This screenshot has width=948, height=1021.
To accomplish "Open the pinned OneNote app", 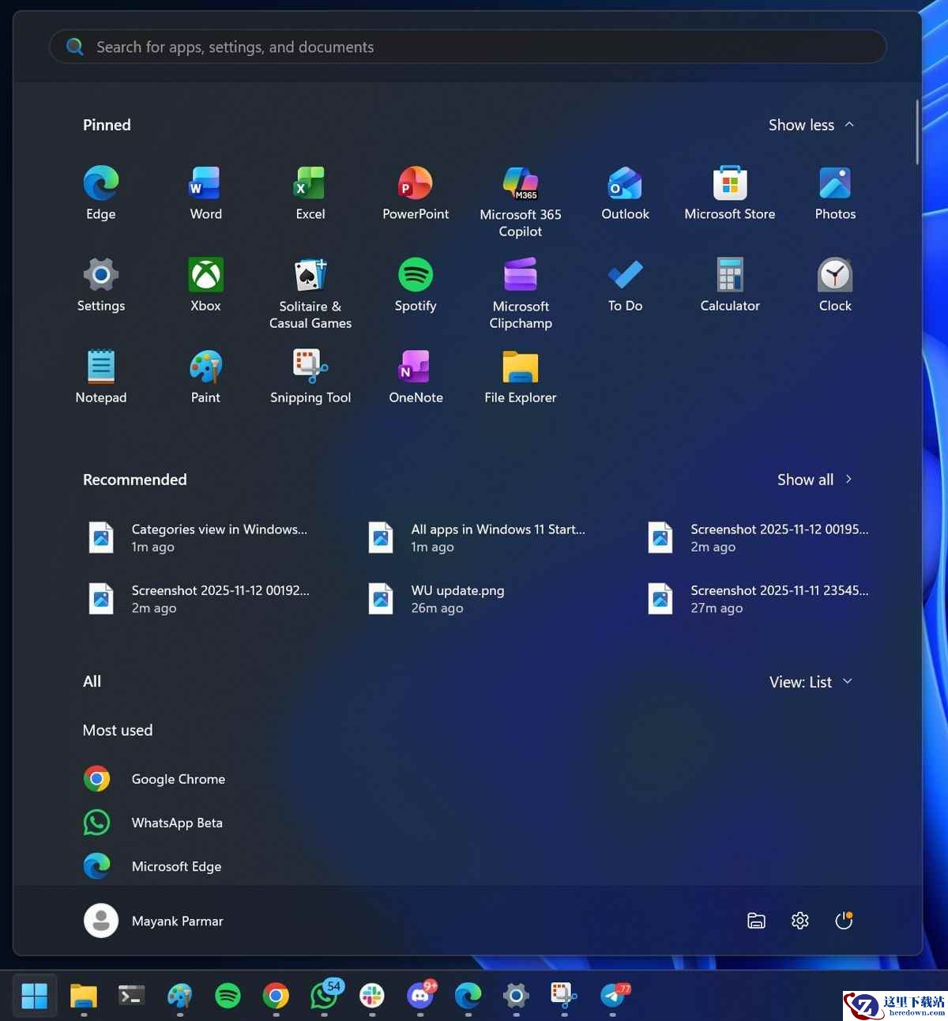I will click(x=416, y=377).
